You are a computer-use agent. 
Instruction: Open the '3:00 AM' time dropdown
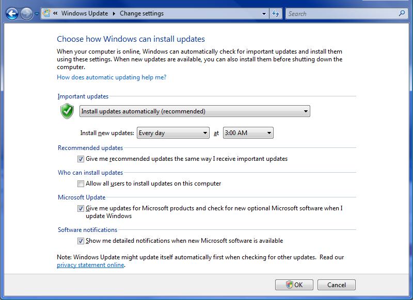click(x=248, y=133)
